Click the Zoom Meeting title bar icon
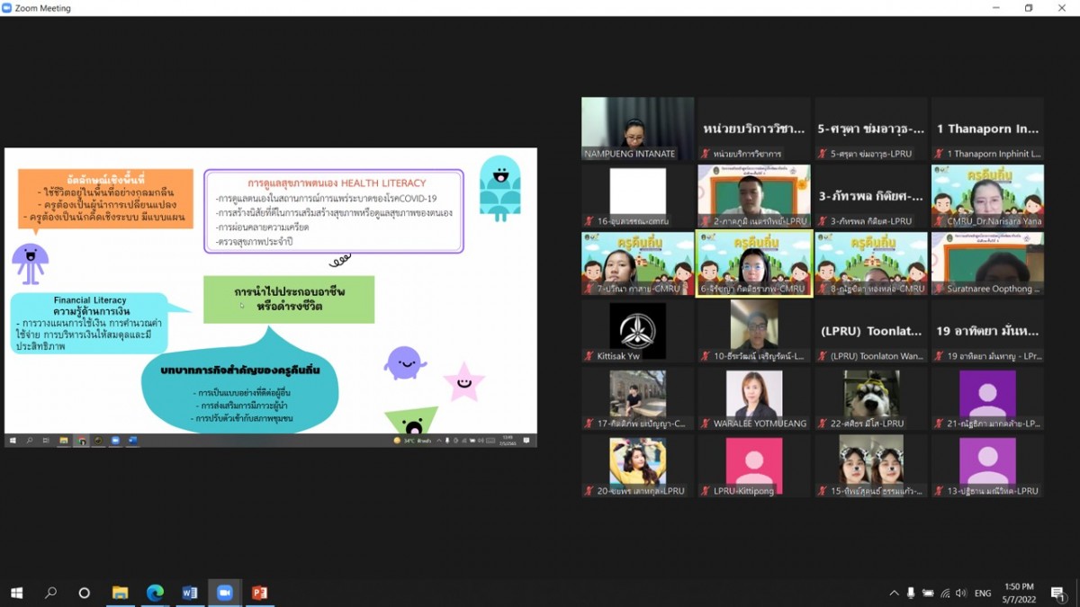Viewport: 1080px width, 607px height. coord(7,8)
